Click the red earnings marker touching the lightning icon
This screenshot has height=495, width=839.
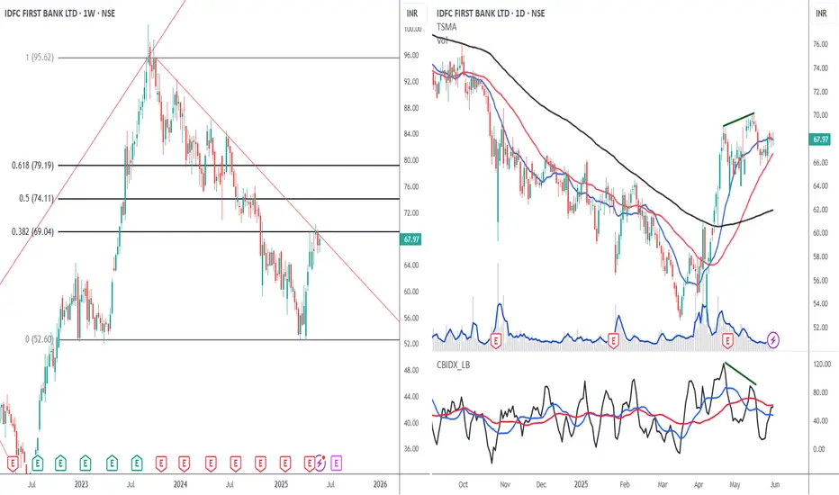tap(310, 463)
